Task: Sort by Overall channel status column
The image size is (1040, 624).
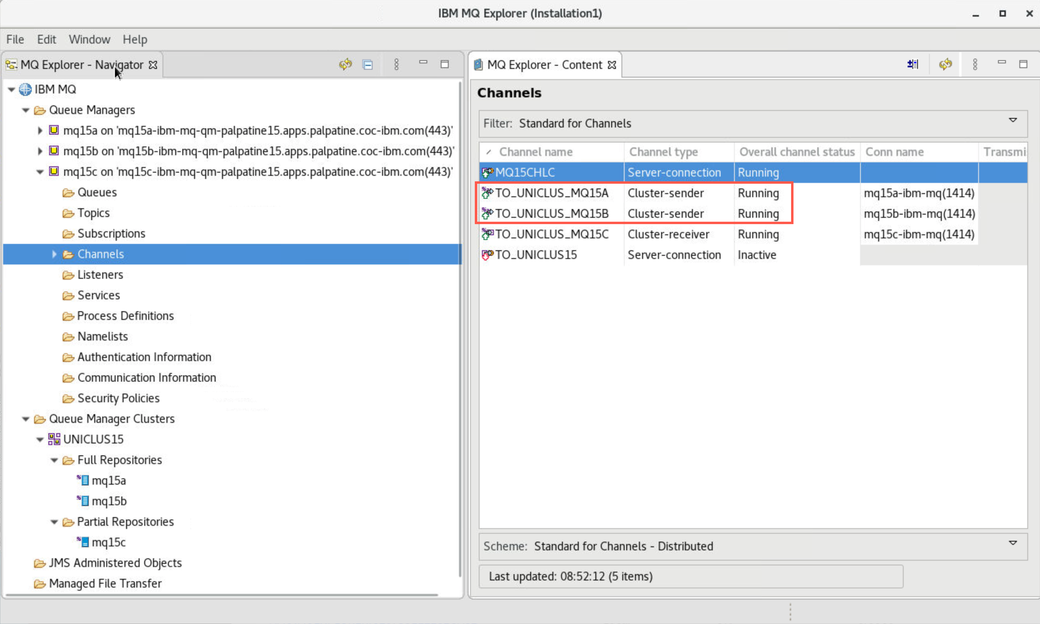Action: point(797,152)
